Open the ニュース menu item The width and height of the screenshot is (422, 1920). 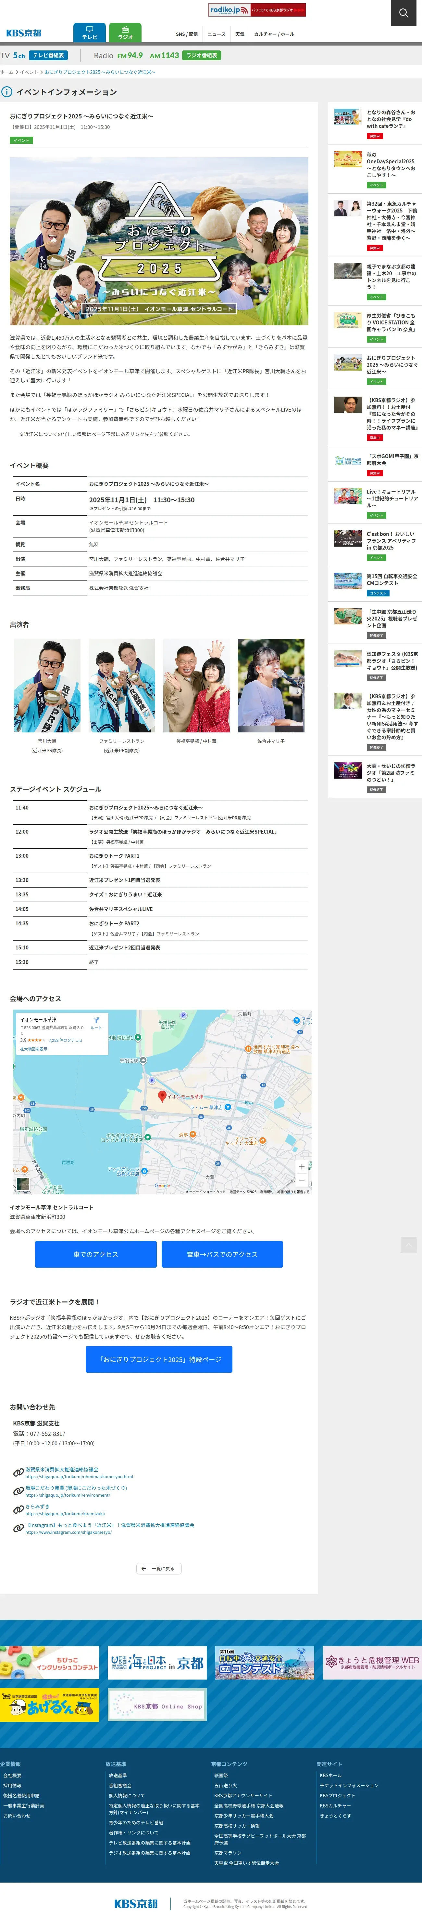pos(217,34)
